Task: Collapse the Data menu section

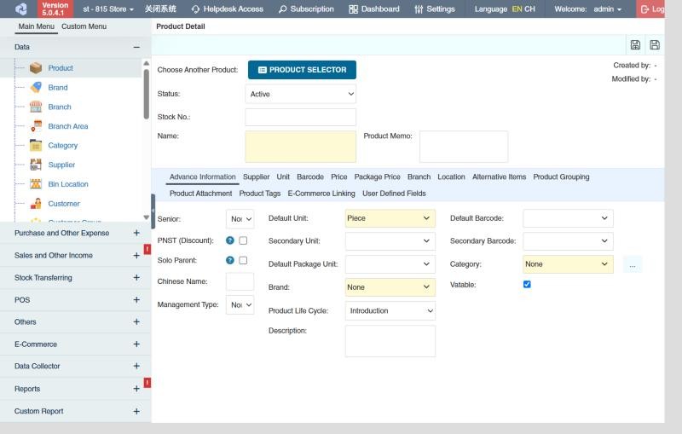Action: point(136,47)
